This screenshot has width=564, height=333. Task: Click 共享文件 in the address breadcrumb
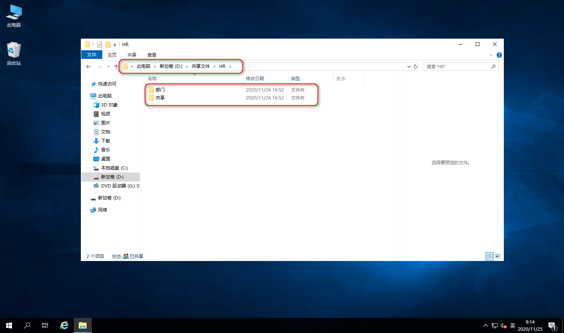pyautogui.click(x=201, y=66)
